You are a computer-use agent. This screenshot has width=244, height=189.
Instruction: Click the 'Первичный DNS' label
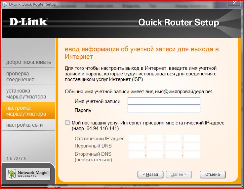pos(93,146)
